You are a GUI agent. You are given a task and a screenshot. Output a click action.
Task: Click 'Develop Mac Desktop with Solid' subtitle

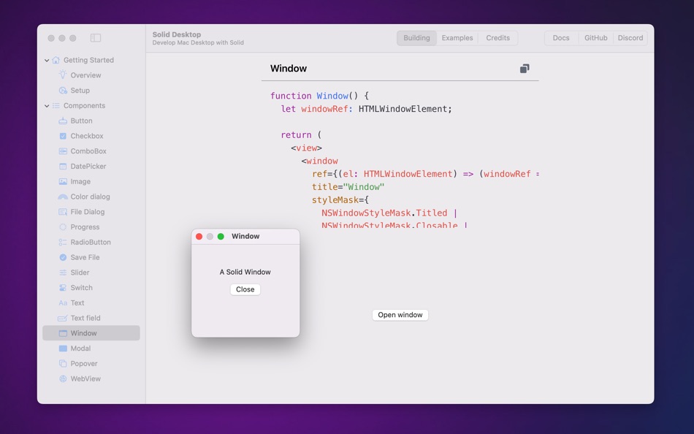click(x=198, y=43)
